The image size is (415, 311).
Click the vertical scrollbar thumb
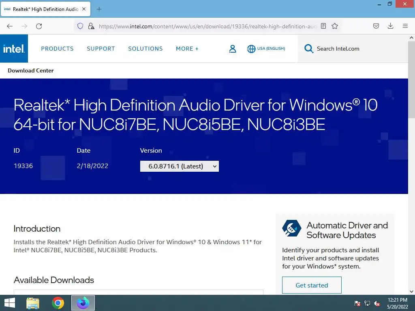click(412, 80)
